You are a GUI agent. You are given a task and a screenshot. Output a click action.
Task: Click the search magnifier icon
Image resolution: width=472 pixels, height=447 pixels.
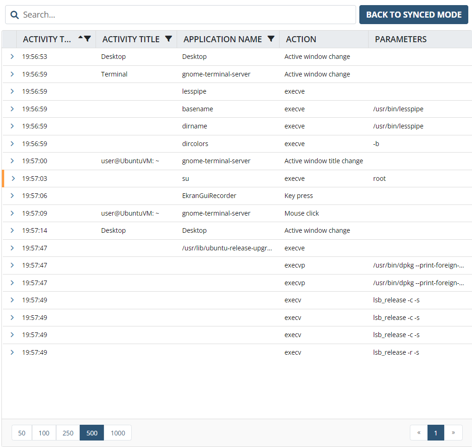(x=14, y=15)
